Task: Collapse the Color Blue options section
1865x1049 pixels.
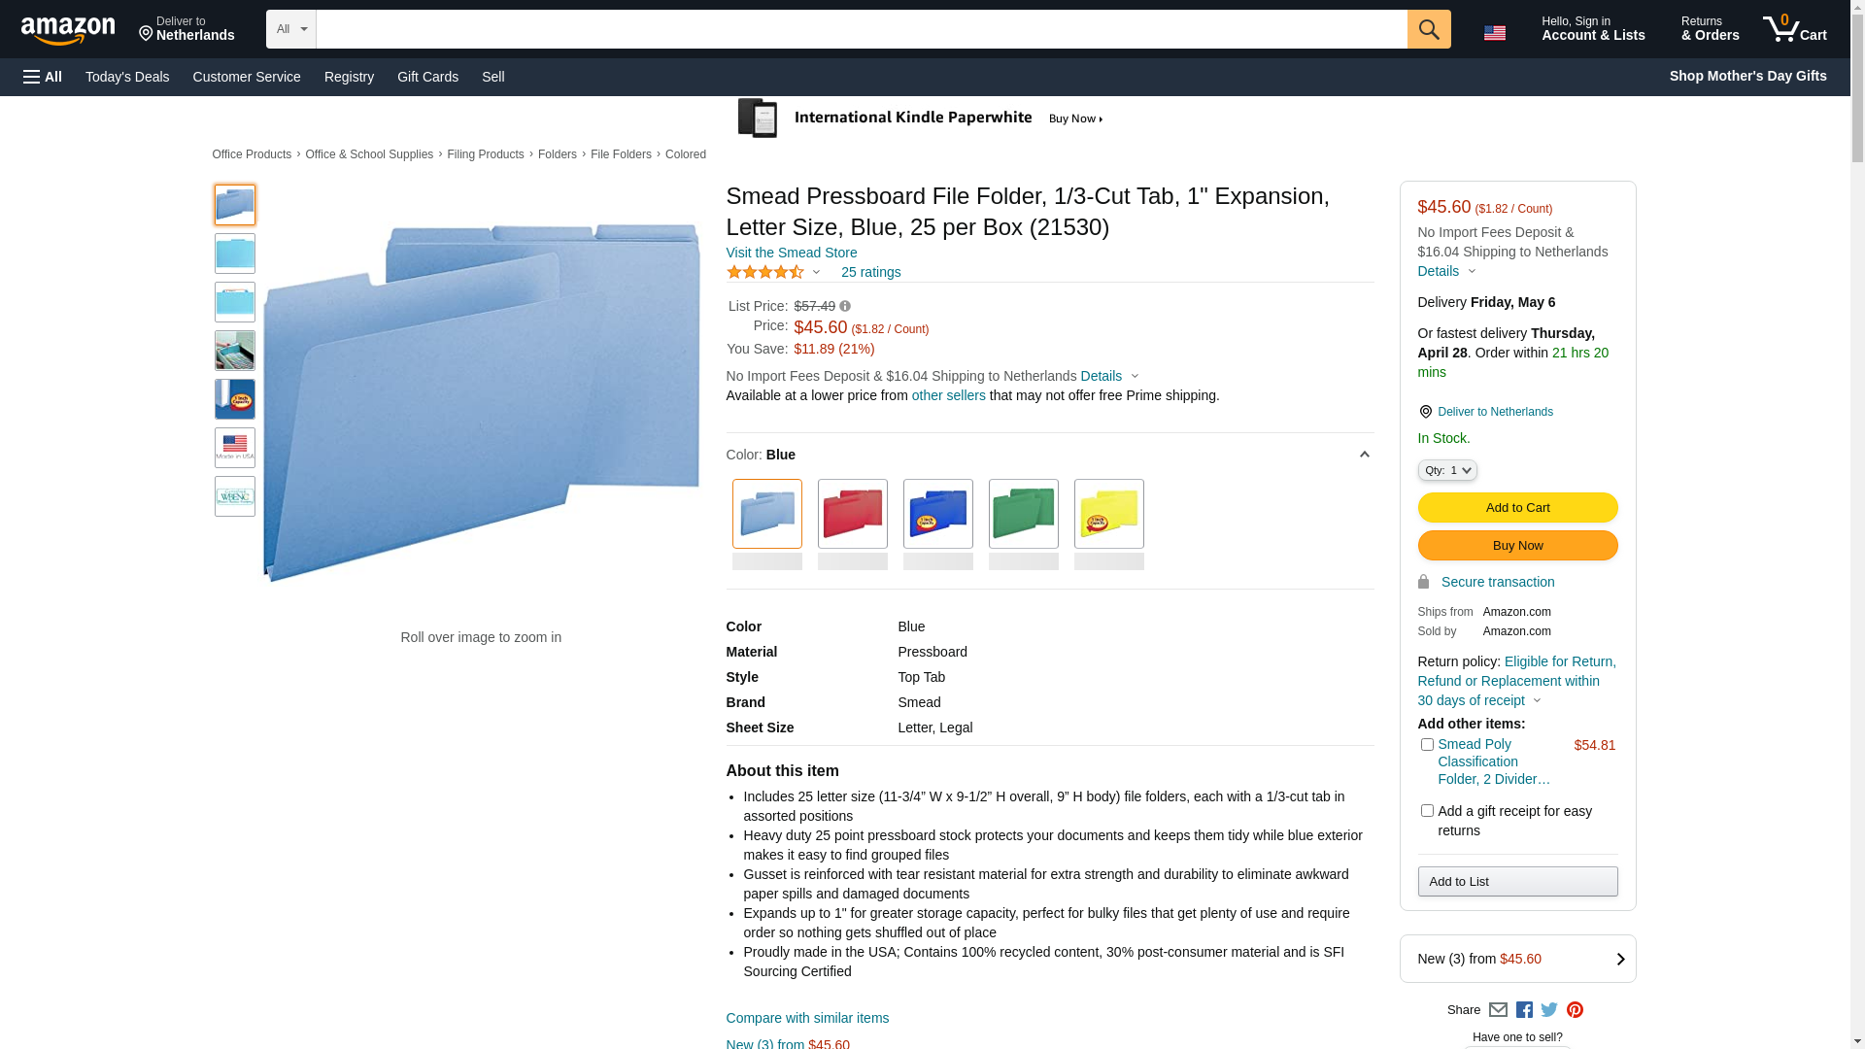Action: pyautogui.click(x=1364, y=455)
